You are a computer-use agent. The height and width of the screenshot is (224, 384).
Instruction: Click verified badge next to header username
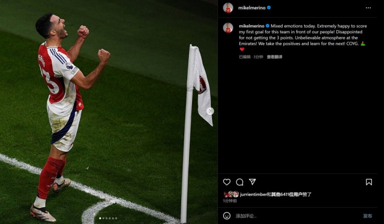(x=269, y=8)
